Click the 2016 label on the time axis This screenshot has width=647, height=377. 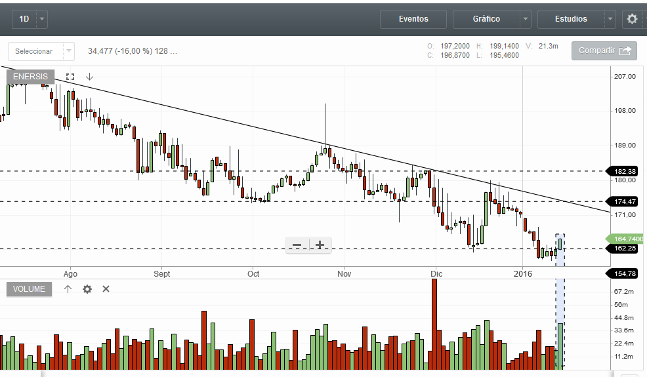pyautogui.click(x=523, y=274)
